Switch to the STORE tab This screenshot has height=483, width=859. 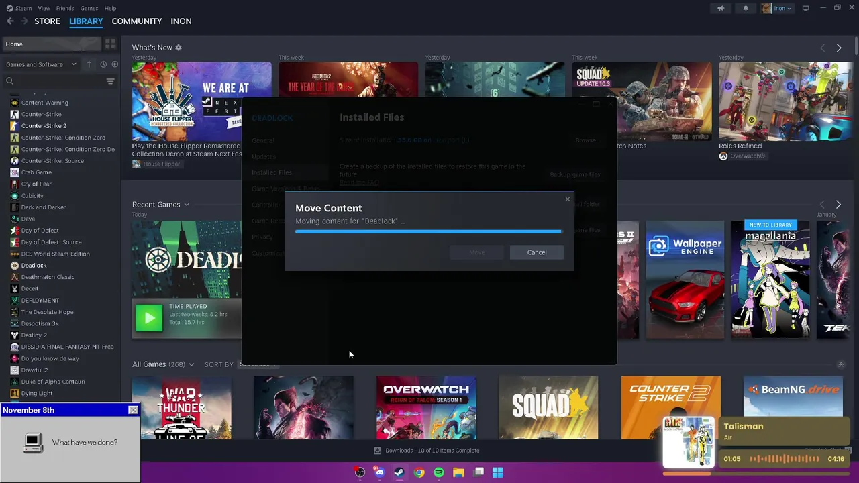pyautogui.click(x=47, y=21)
